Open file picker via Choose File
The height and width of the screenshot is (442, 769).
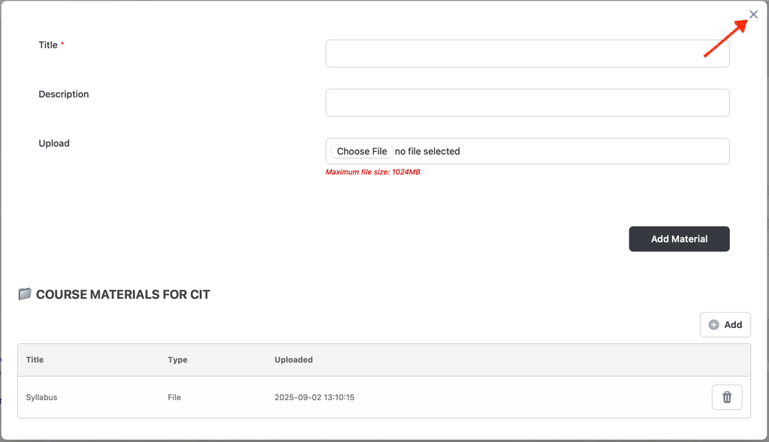coord(361,152)
